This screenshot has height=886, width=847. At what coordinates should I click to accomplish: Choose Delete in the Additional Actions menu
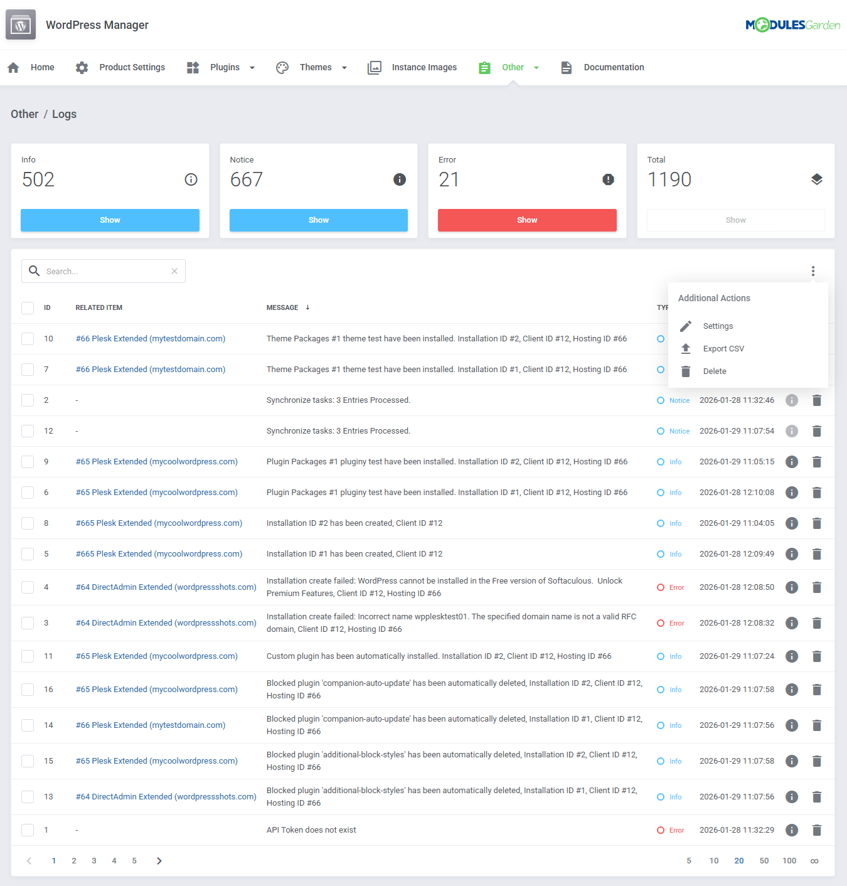(x=715, y=371)
